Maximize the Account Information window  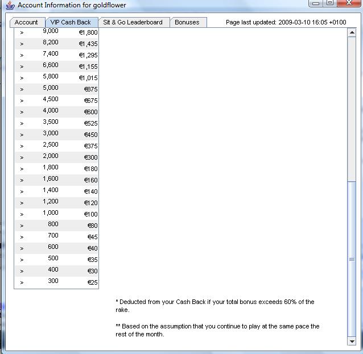(330, 3)
